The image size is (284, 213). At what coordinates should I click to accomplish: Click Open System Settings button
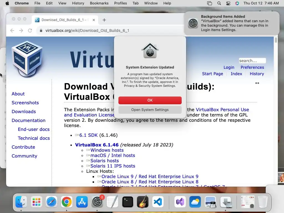(150, 110)
